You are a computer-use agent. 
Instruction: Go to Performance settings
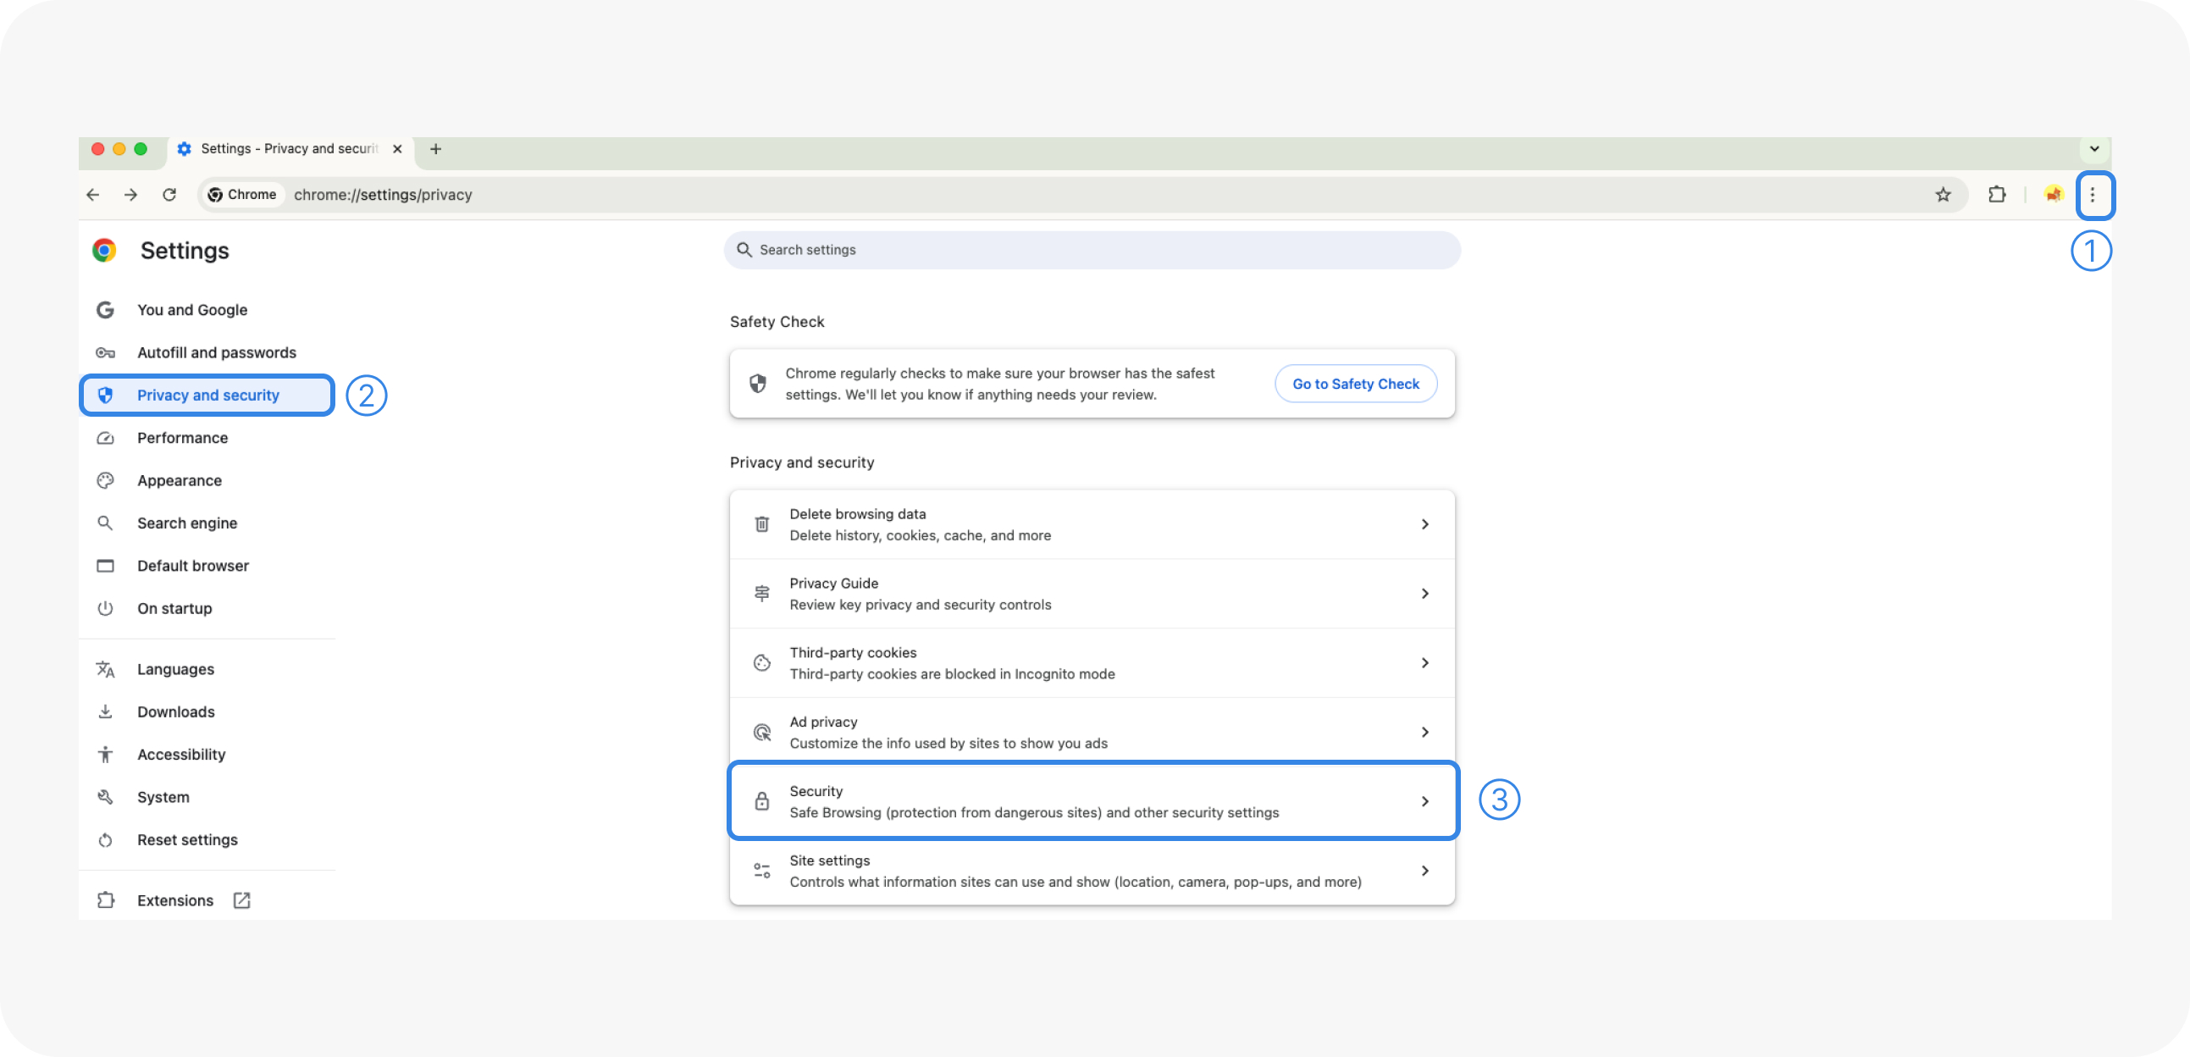[x=182, y=438]
